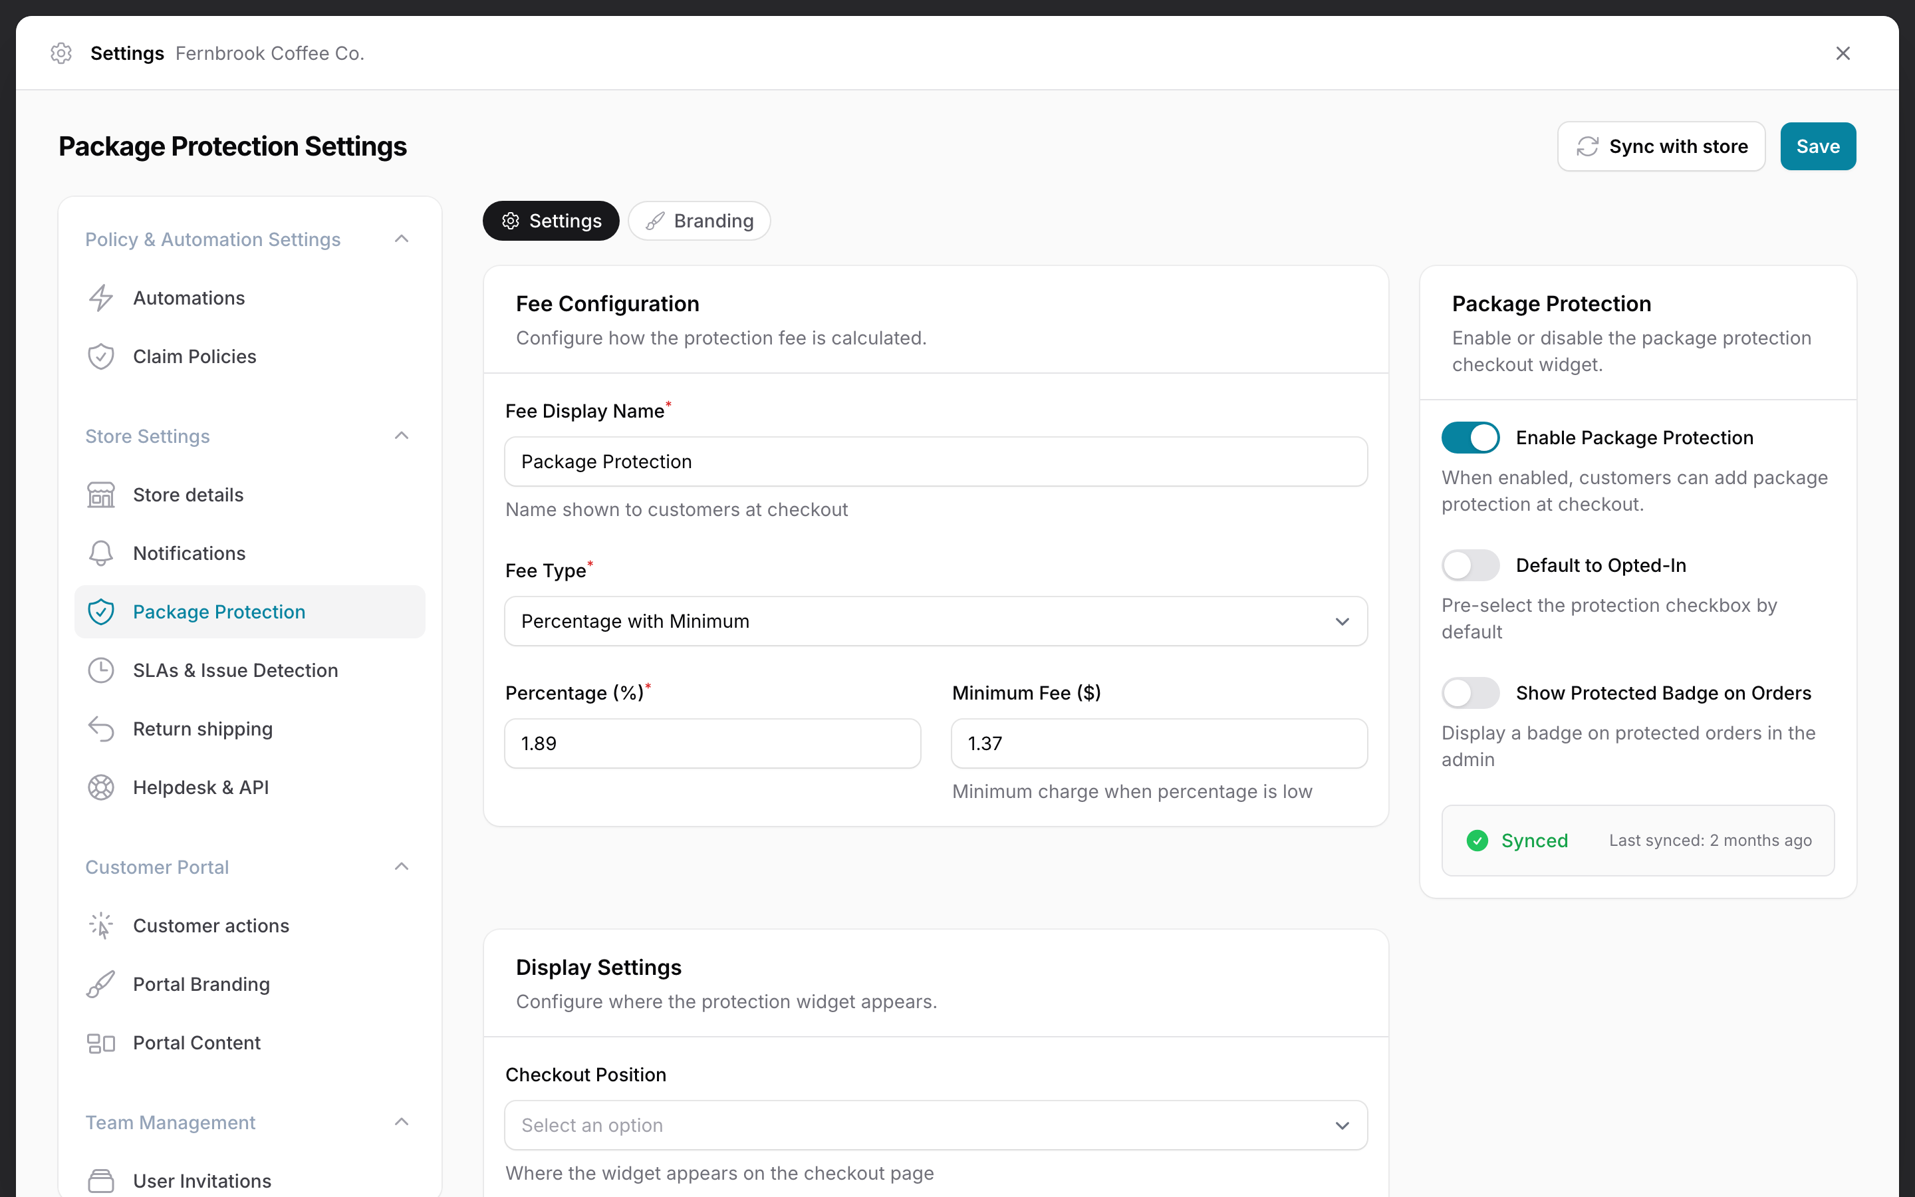Click Sync with store button
The image size is (1915, 1197).
click(x=1661, y=146)
